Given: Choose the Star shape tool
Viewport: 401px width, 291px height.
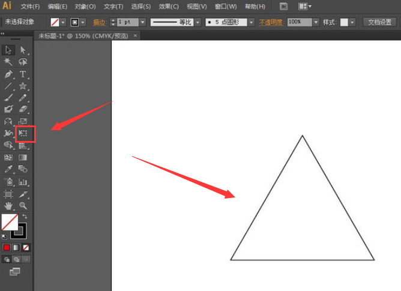Looking at the screenshot, I should [23, 86].
